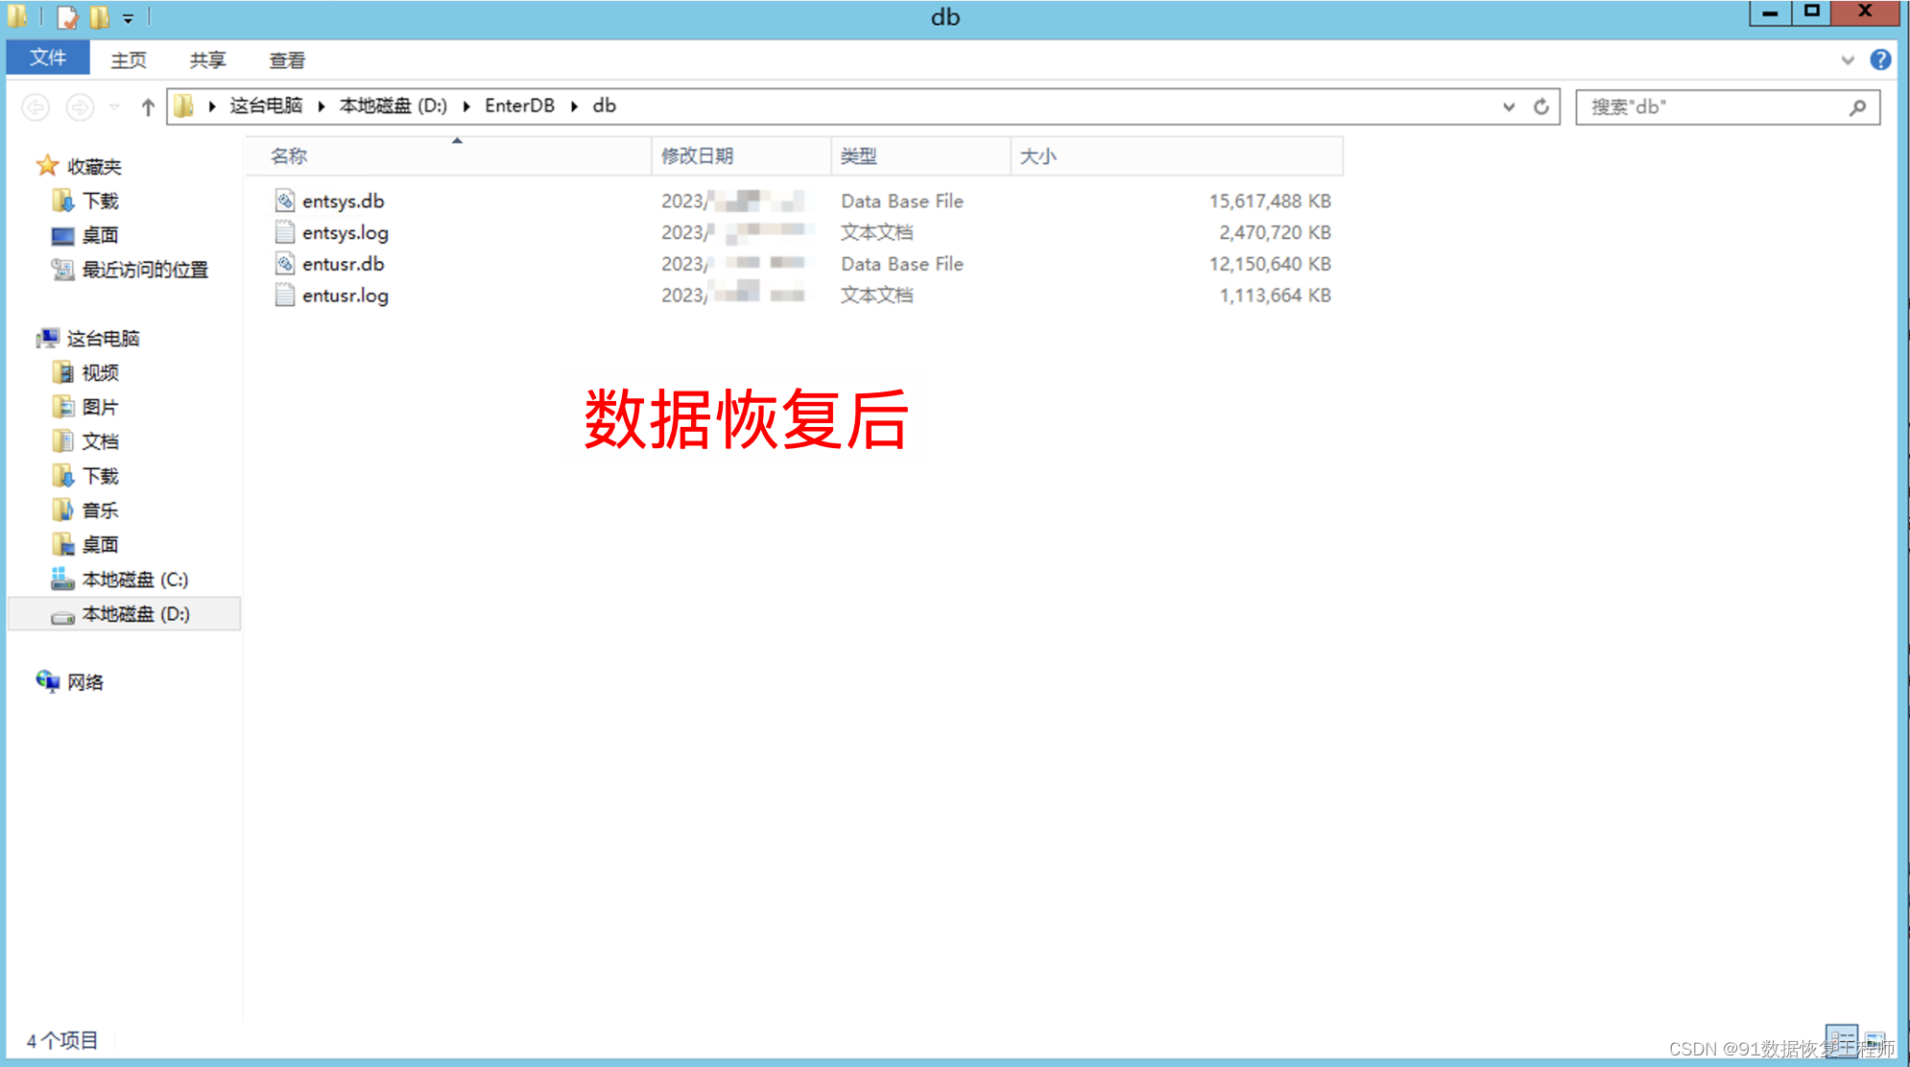Expand the ribbon chevron
This screenshot has width=1910, height=1067.
(x=1848, y=59)
